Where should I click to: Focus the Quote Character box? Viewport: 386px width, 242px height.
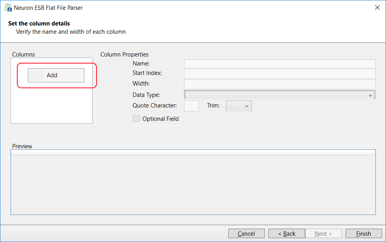[x=191, y=106]
